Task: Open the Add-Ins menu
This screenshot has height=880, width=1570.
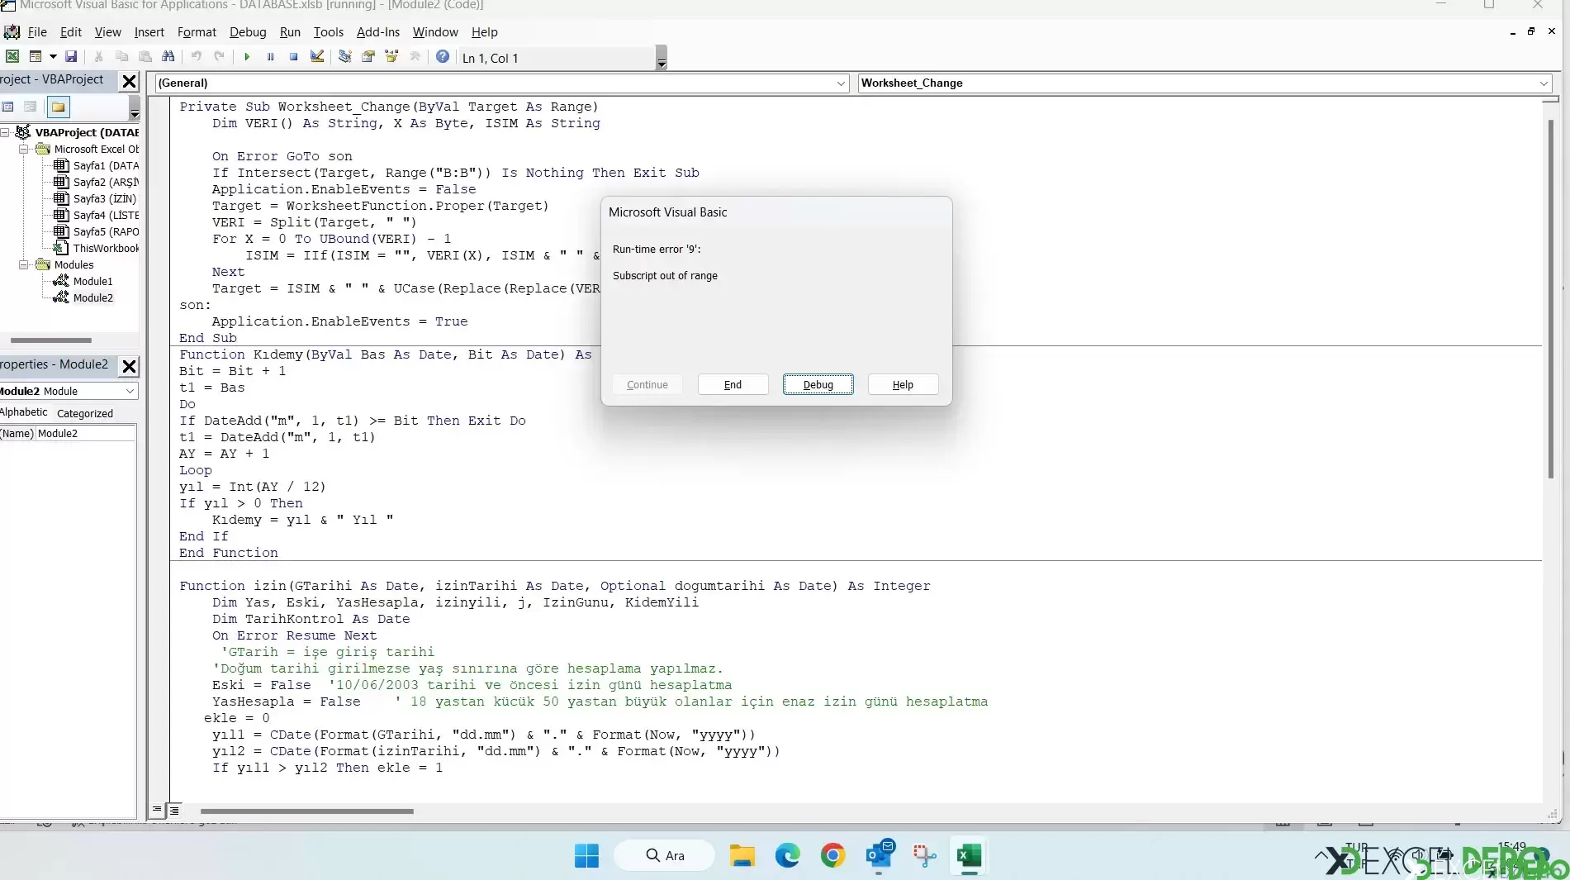Action: pyautogui.click(x=377, y=31)
